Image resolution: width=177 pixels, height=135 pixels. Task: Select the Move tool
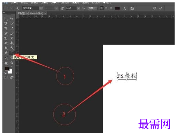[12, 19]
